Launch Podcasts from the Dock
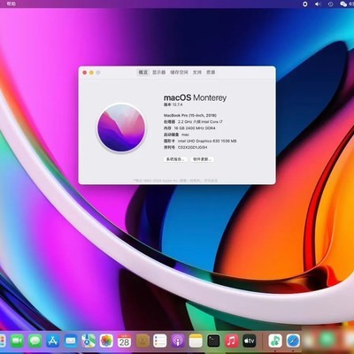 click(178, 341)
